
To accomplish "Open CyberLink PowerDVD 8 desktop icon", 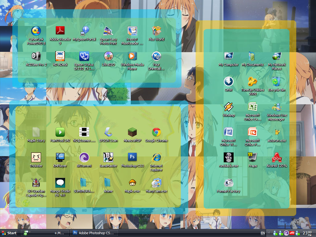I will tap(36, 31).
